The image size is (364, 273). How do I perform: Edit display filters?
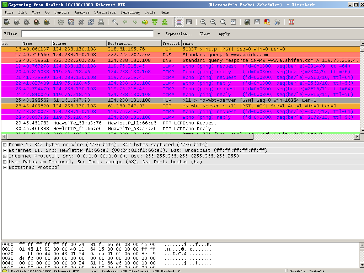pos(257,22)
